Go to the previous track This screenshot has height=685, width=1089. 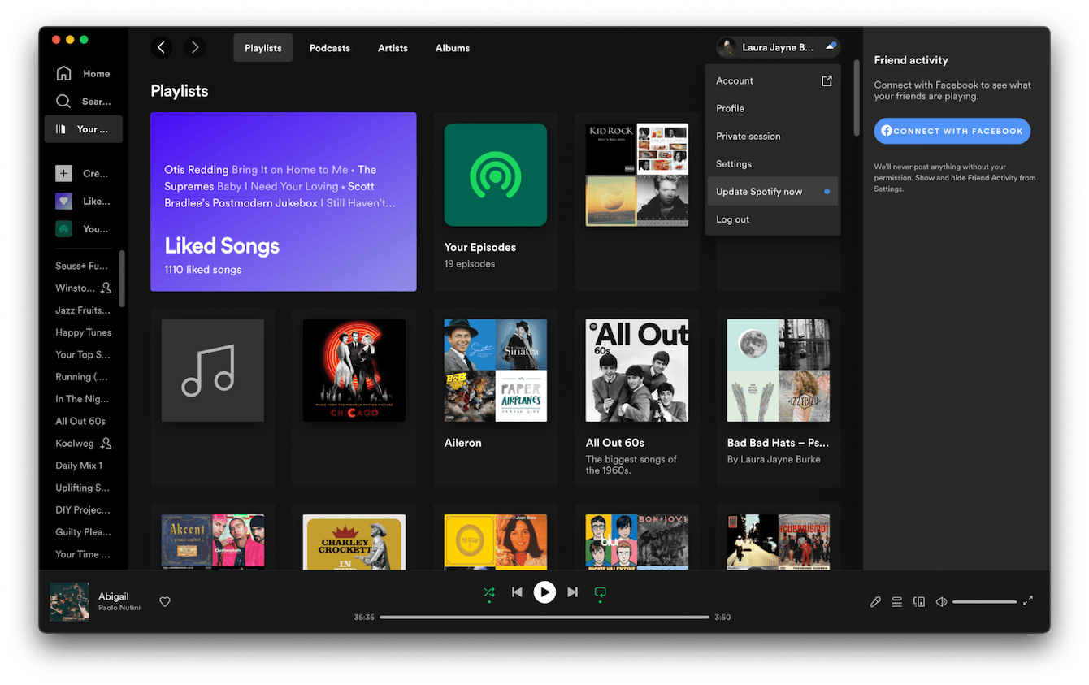(x=517, y=592)
